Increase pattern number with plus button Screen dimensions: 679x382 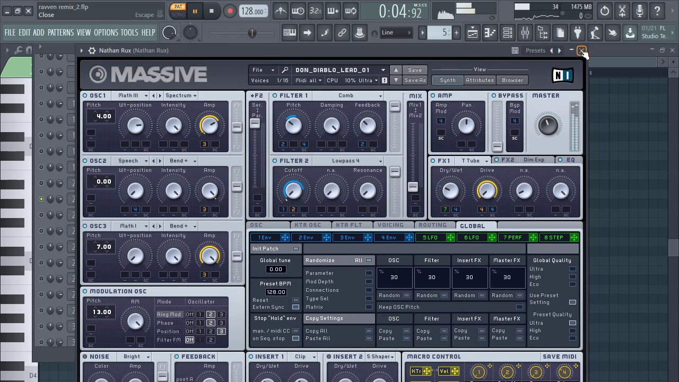point(456,33)
